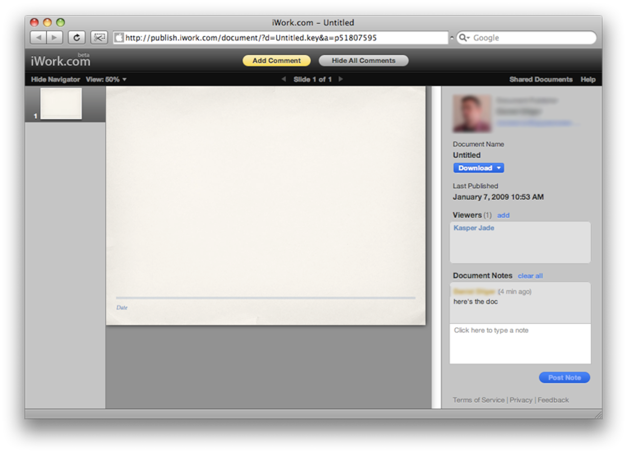Open the Help menu item
The image size is (627, 453).
pos(588,79)
